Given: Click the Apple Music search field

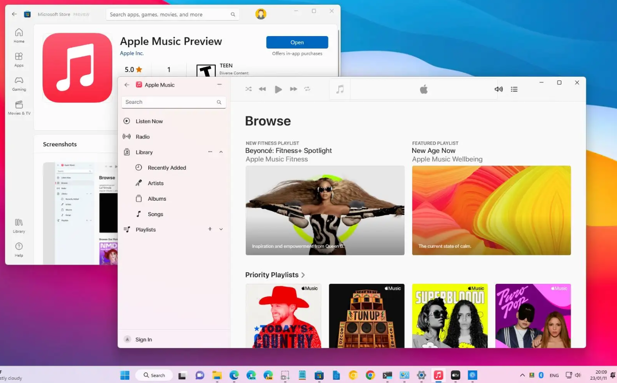Looking at the screenshot, I should click(174, 102).
